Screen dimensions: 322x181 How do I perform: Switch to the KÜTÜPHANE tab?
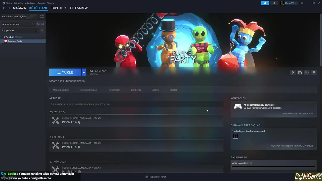point(38,8)
